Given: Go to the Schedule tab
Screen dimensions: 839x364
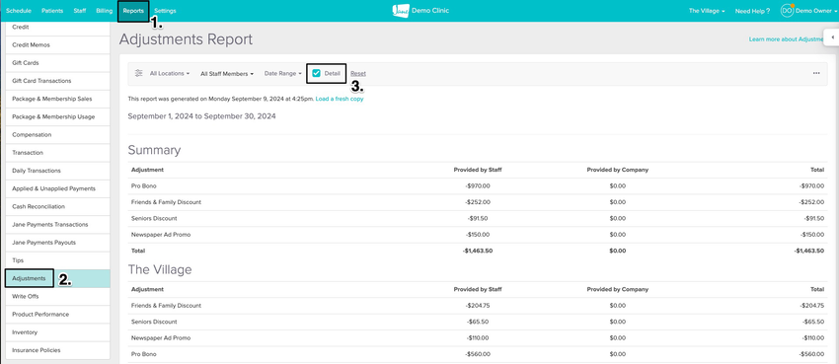Looking at the screenshot, I should point(19,11).
